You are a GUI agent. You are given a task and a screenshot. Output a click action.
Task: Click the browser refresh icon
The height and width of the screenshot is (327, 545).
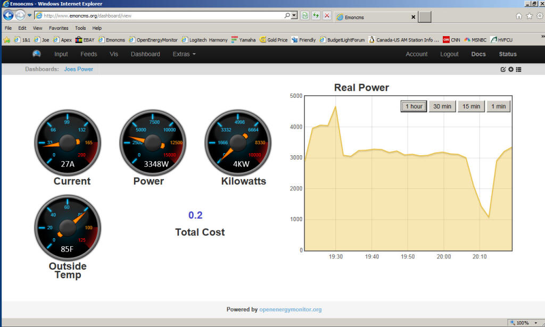point(316,16)
